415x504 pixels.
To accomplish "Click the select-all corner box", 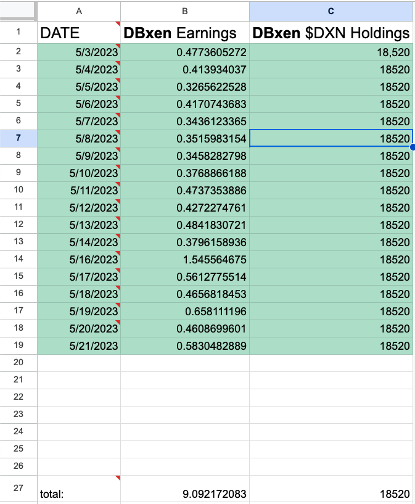I will [x=18, y=11].
